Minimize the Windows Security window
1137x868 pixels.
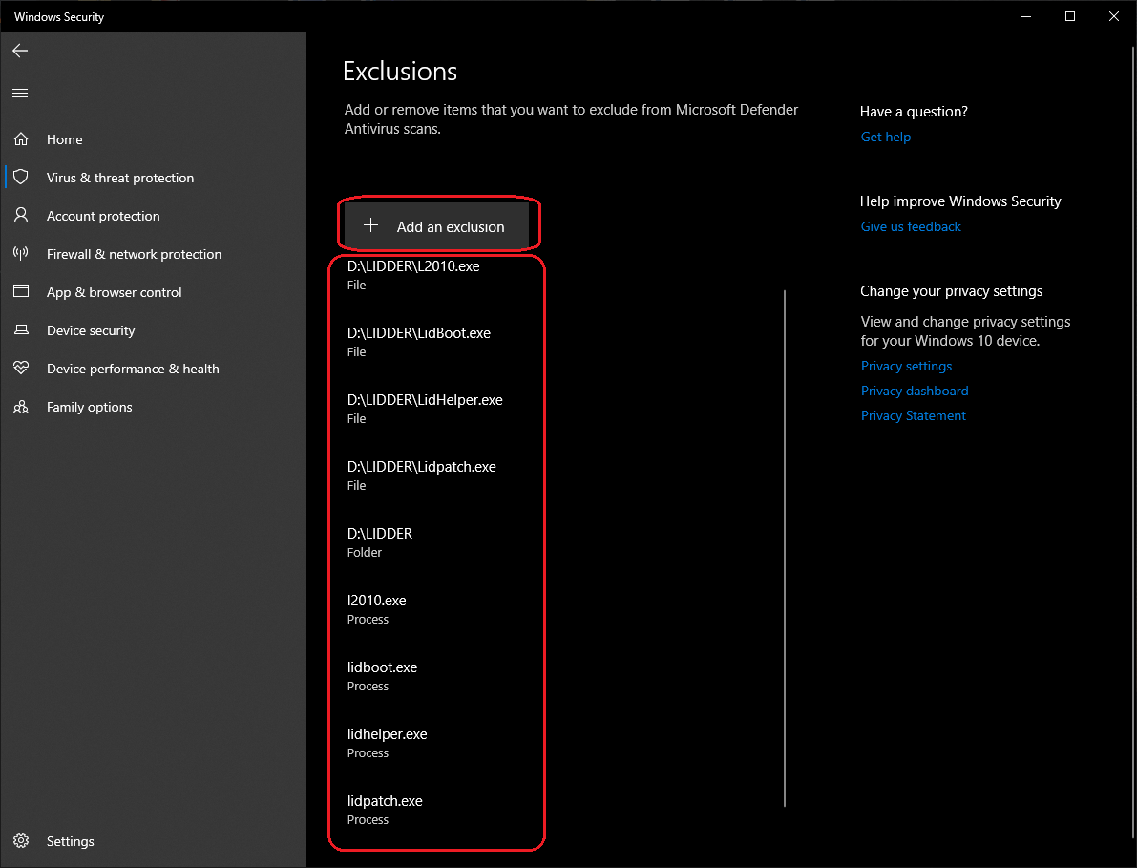click(x=1026, y=16)
